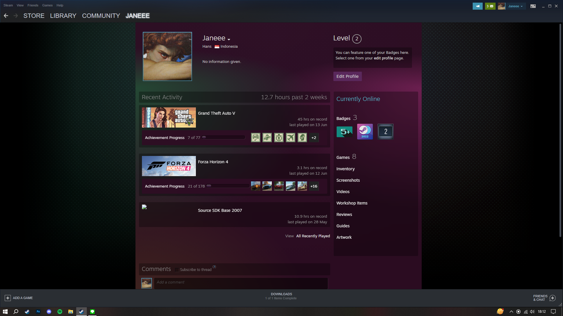Go back with the back arrow
Image resolution: width=563 pixels, height=316 pixels.
pyautogui.click(x=6, y=16)
